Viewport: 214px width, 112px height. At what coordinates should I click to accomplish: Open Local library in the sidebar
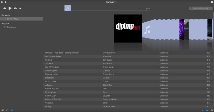tap(21, 19)
